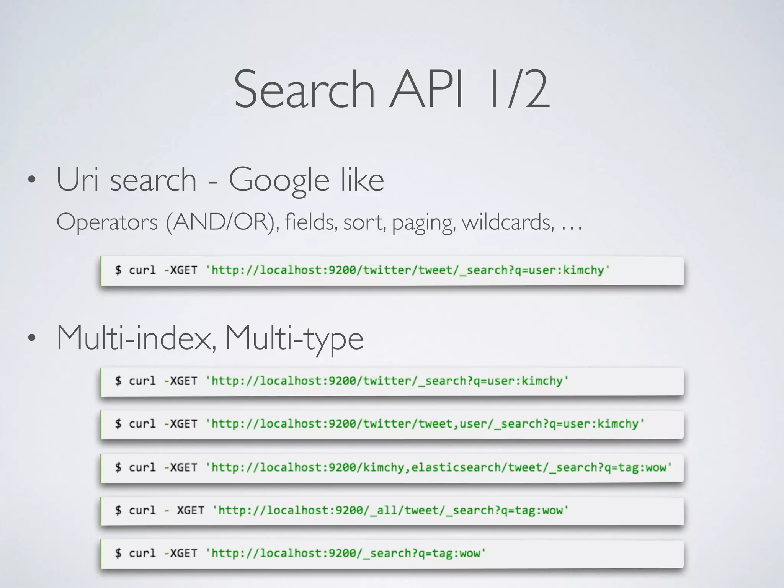Click the kimchy,elasticsearch/tweet/_search URL
The image size is (784, 588).
click(439, 467)
